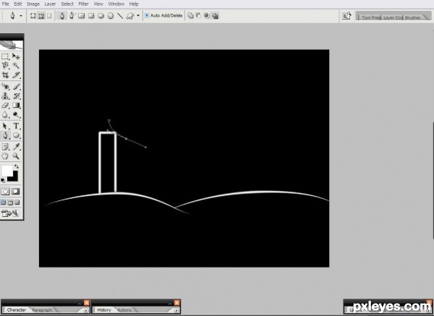Open the background color picker
434x316 pixels.
tap(14, 177)
